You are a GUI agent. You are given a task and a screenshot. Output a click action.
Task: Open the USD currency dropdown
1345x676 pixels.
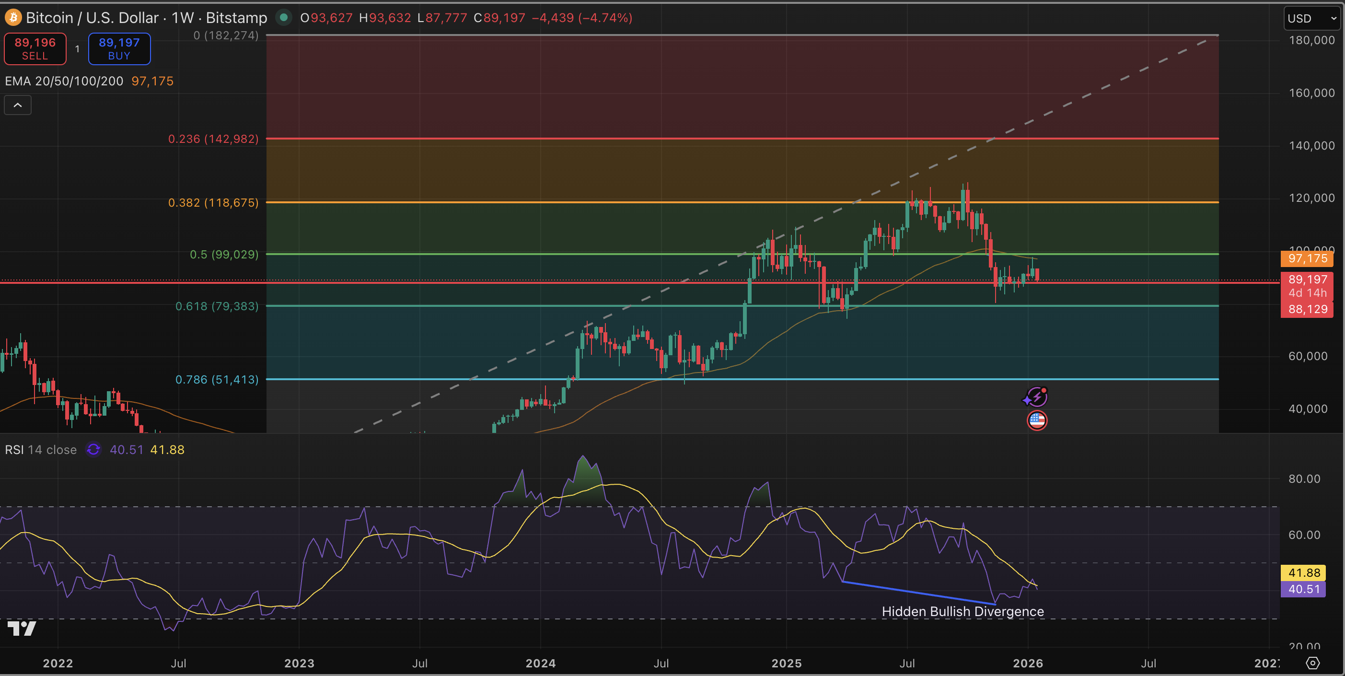(x=1312, y=18)
